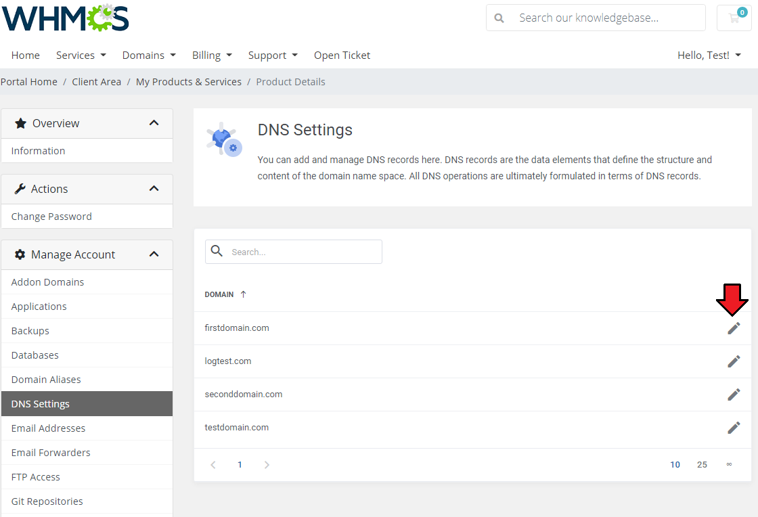
Task: Focus the DNS domain search field
Action: [x=294, y=252]
